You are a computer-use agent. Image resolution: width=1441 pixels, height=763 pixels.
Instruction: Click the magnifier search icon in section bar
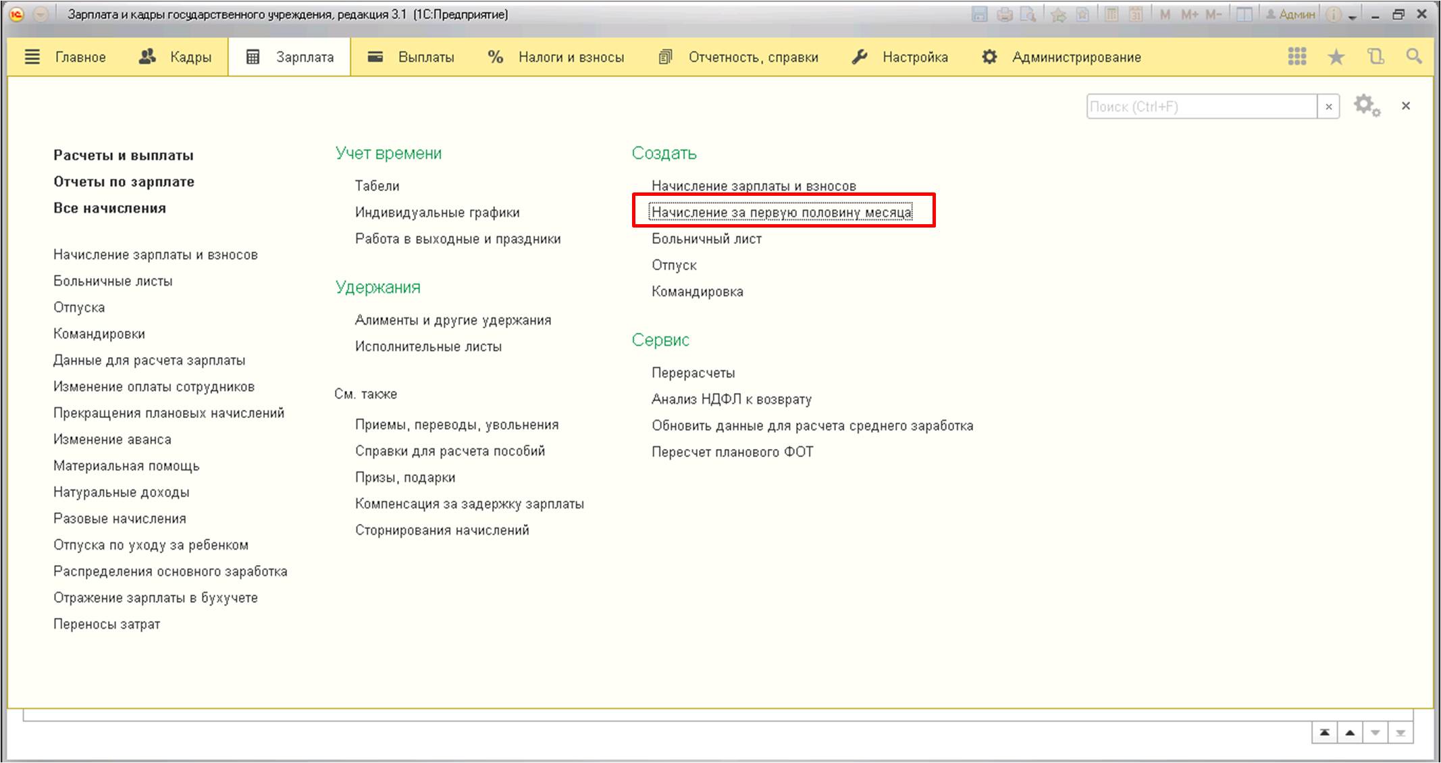point(1413,57)
